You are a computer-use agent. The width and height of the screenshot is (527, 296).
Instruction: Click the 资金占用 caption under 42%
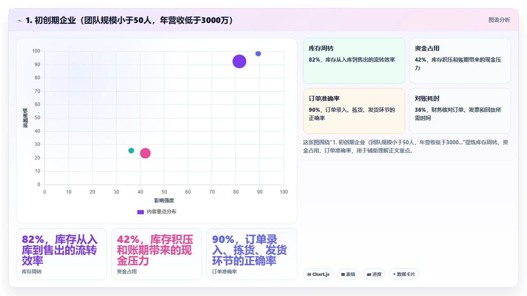tap(127, 272)
